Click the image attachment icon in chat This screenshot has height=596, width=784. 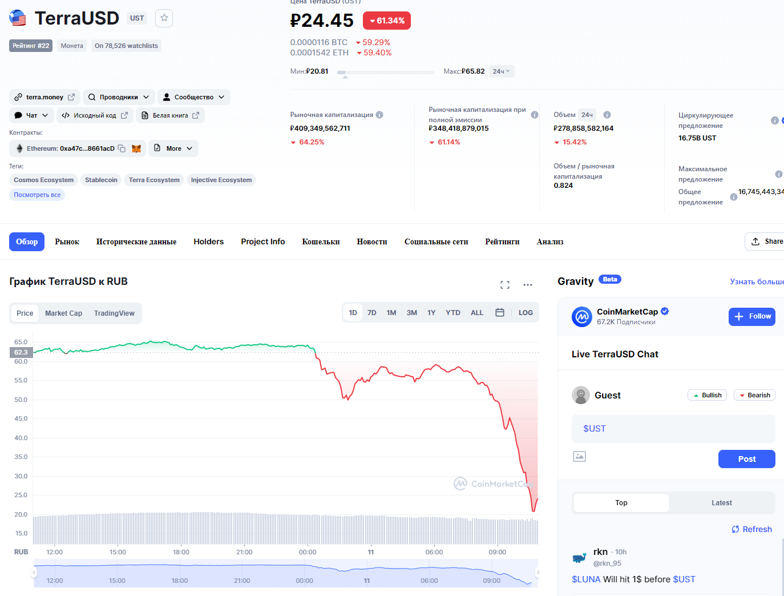click(x=580, y=456)
